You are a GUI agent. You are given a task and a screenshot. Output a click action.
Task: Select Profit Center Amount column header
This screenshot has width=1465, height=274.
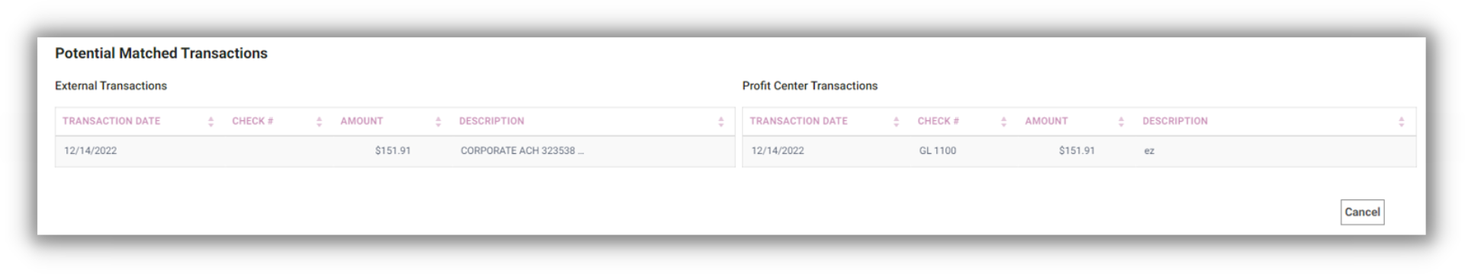pyautogui.click(x=1046, y=121)
